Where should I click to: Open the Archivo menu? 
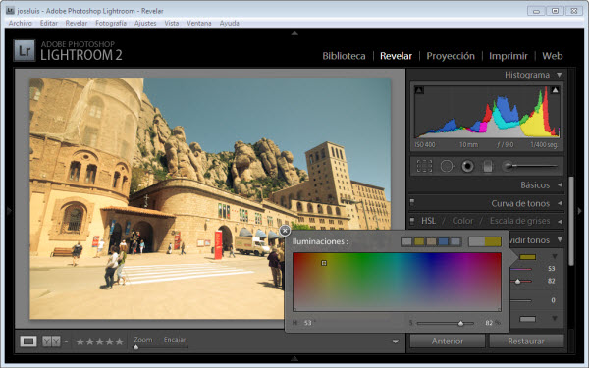point(21,23)
